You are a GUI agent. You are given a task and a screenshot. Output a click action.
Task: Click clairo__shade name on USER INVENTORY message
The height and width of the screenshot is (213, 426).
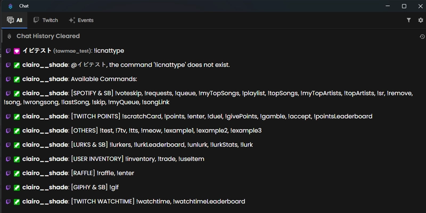pos(45,159)
